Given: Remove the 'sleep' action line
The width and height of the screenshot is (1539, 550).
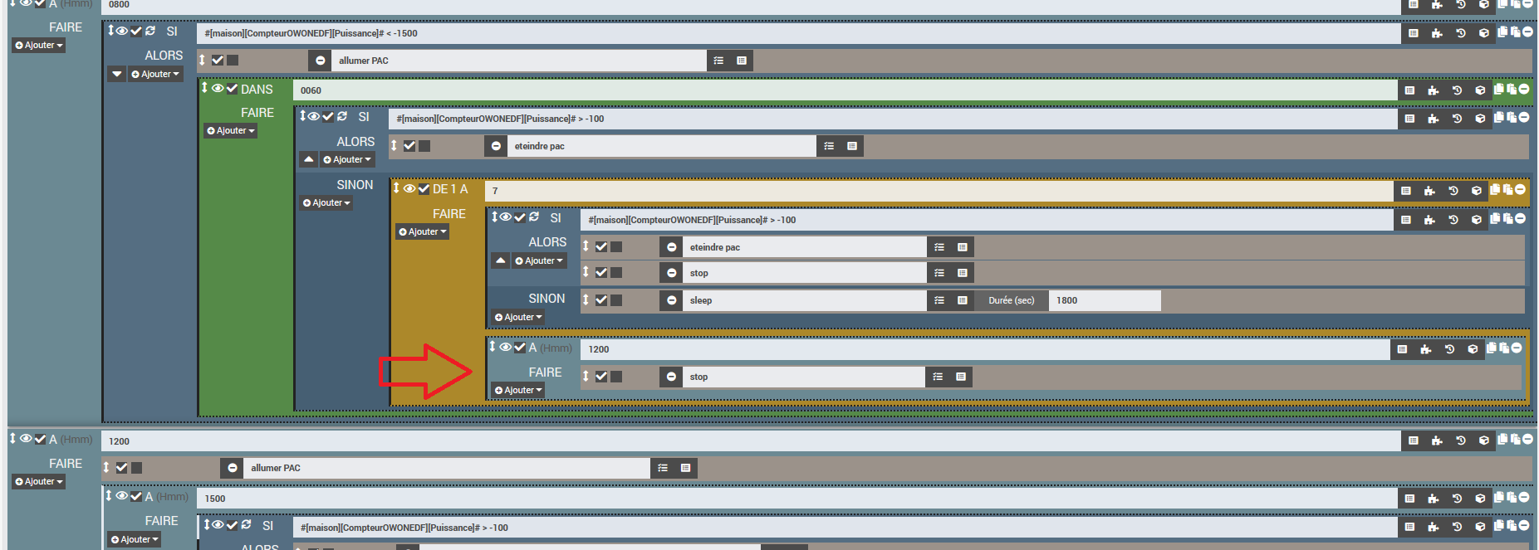Looking at the screenshot, I should (x=671, y=300).
